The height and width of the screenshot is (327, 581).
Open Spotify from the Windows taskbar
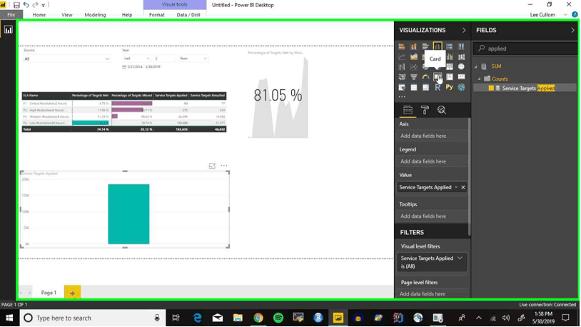click(278, 318)
